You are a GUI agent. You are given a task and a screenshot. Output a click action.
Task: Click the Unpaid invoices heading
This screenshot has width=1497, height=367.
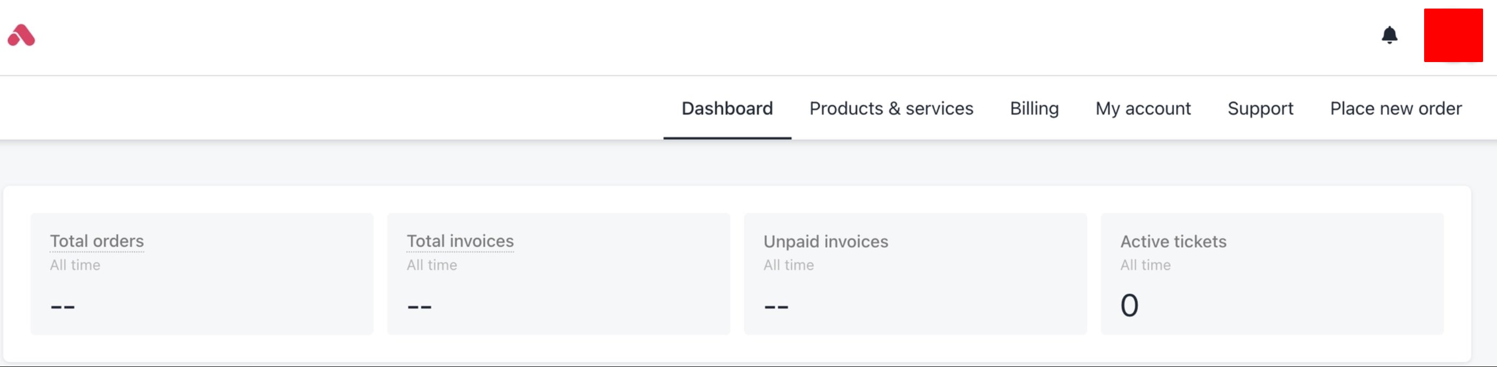826,242
